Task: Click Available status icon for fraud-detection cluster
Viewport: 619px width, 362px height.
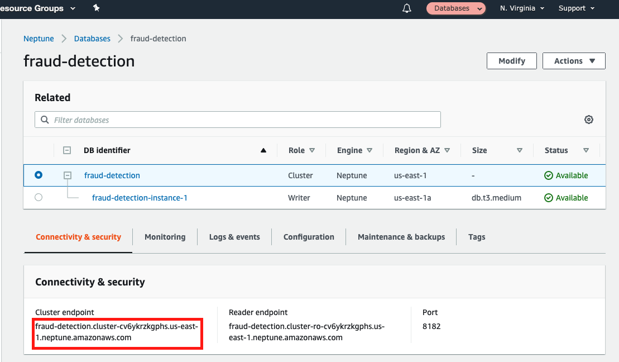Action: coord(548,175)
